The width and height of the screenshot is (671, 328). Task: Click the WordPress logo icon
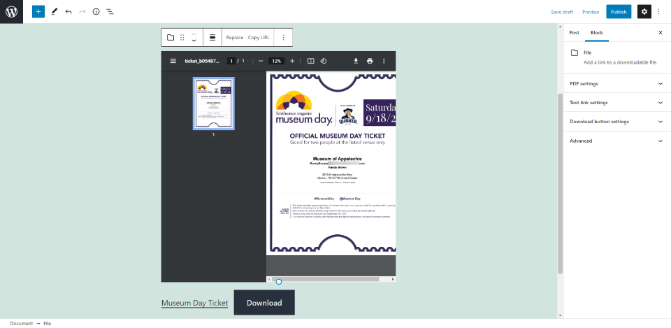pyautogui.click(x=11, y=11)
